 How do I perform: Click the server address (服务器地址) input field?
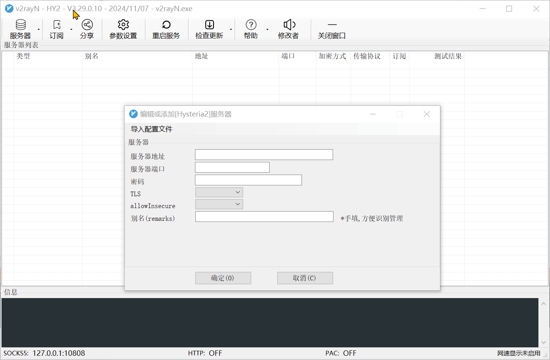264,155
